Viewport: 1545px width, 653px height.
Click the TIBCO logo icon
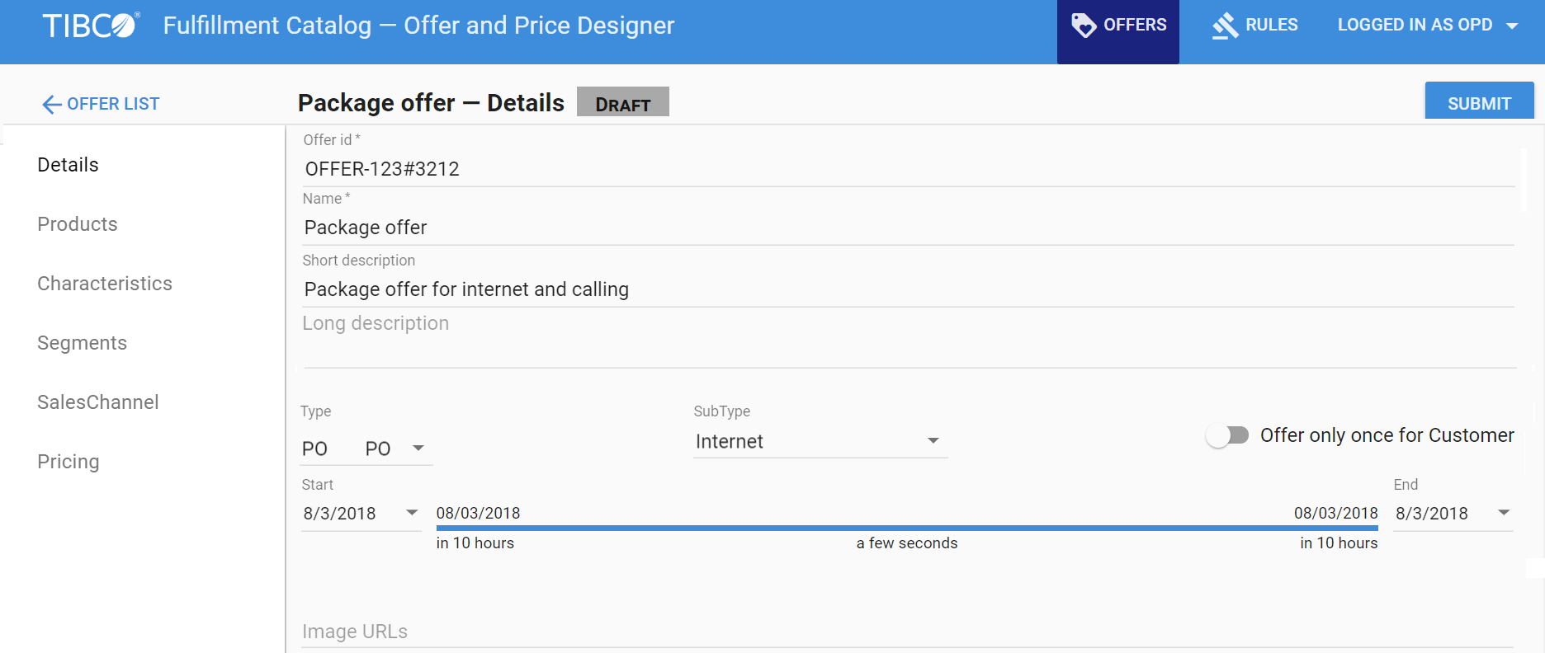point(91,26)
